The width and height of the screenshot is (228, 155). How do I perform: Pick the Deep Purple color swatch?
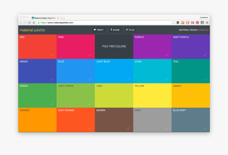tap(191, 47)
